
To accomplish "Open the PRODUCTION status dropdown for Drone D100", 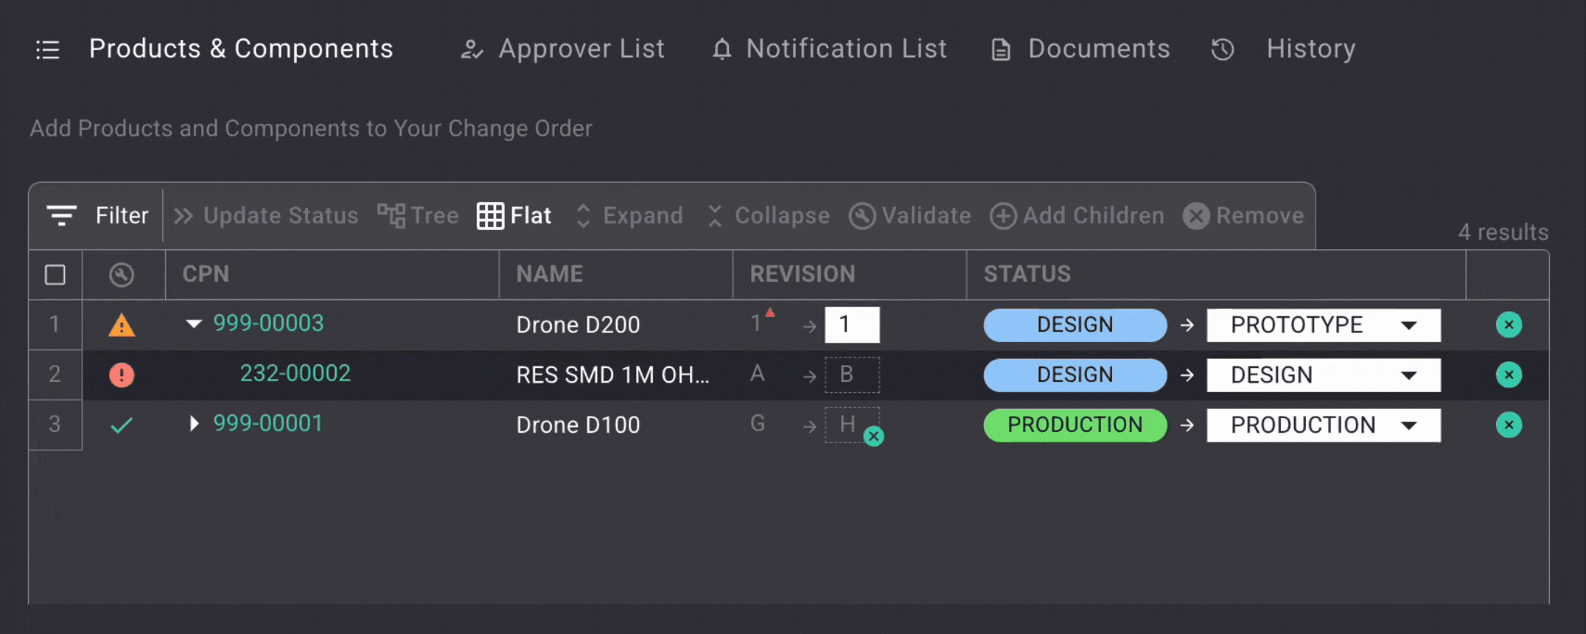I will (x=1323, y=425).
